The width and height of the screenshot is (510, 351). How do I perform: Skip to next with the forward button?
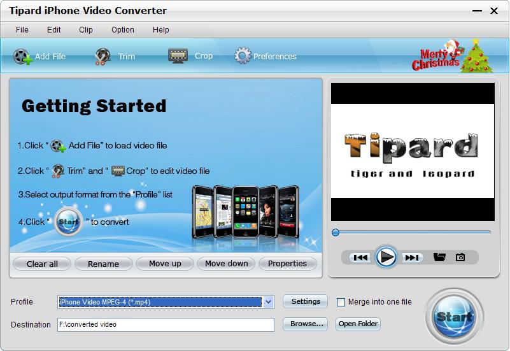[x=412, y=257]
